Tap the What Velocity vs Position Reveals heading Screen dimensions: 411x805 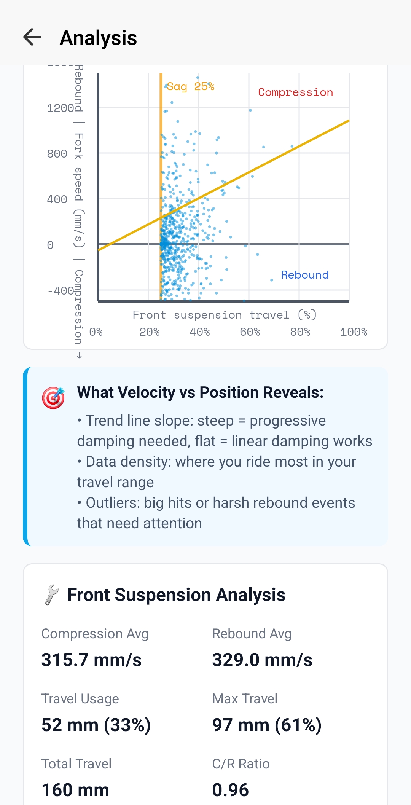(x=200, y=392)
